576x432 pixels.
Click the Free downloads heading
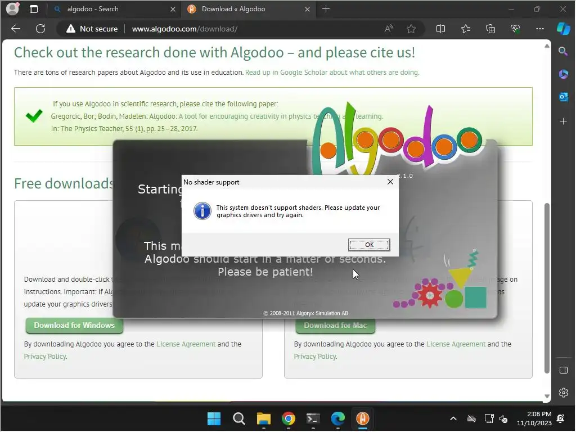[63, 184]
